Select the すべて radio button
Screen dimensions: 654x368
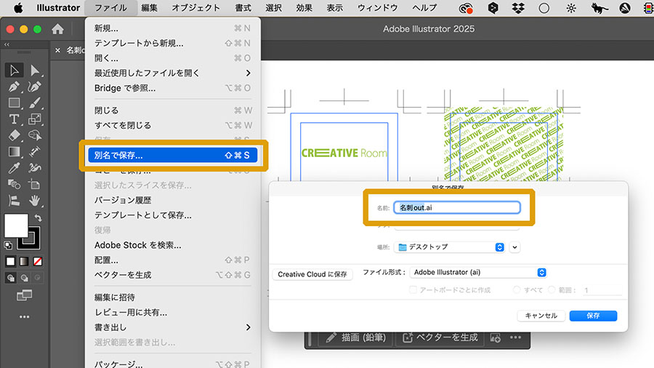pos(517,289)
